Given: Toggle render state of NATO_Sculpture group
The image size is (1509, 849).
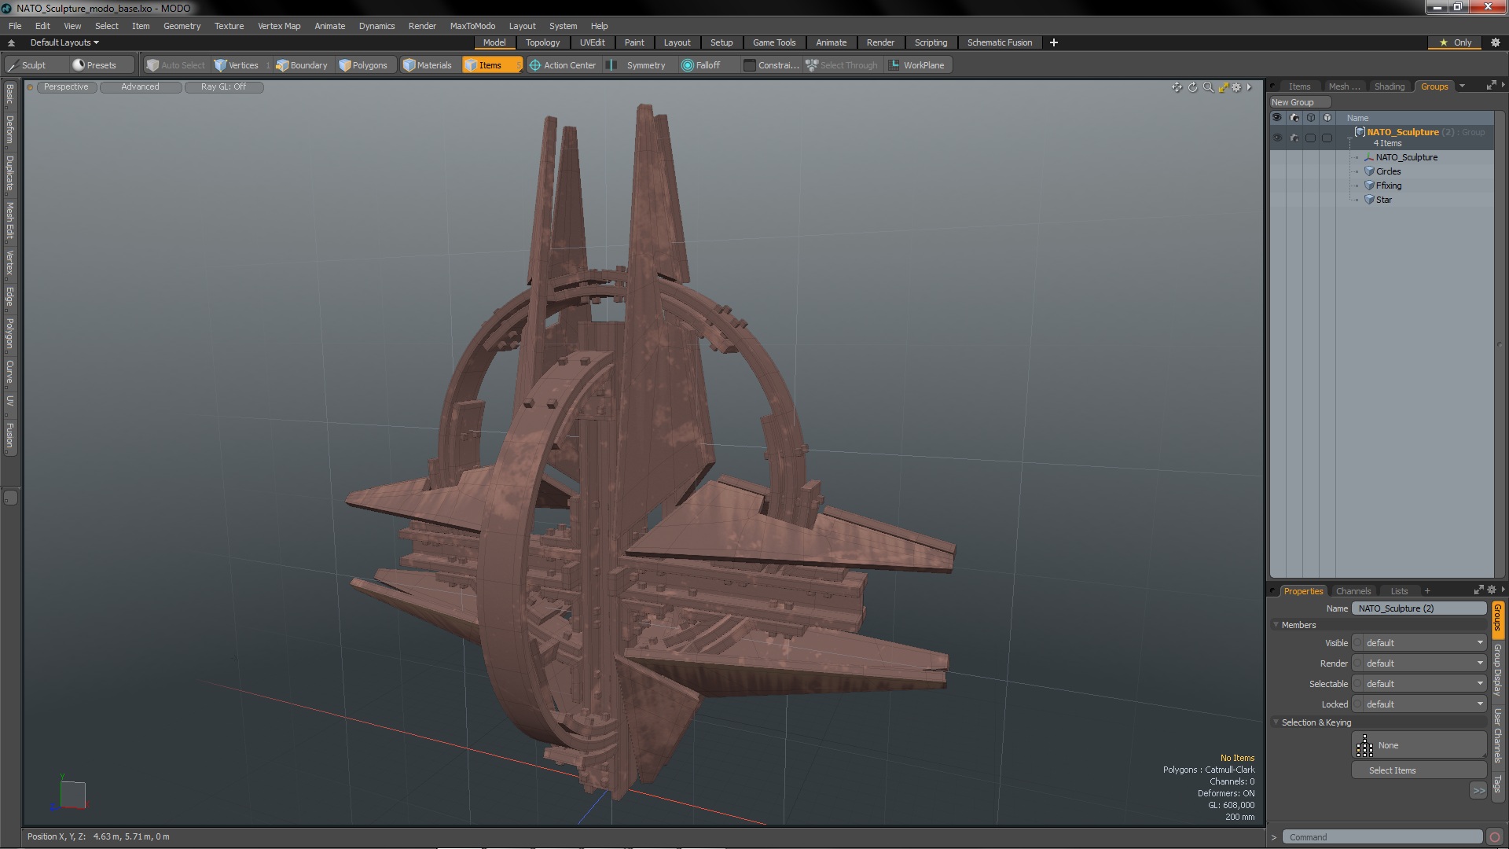Looking at the screenshot, I should (x=1294, y=138).
